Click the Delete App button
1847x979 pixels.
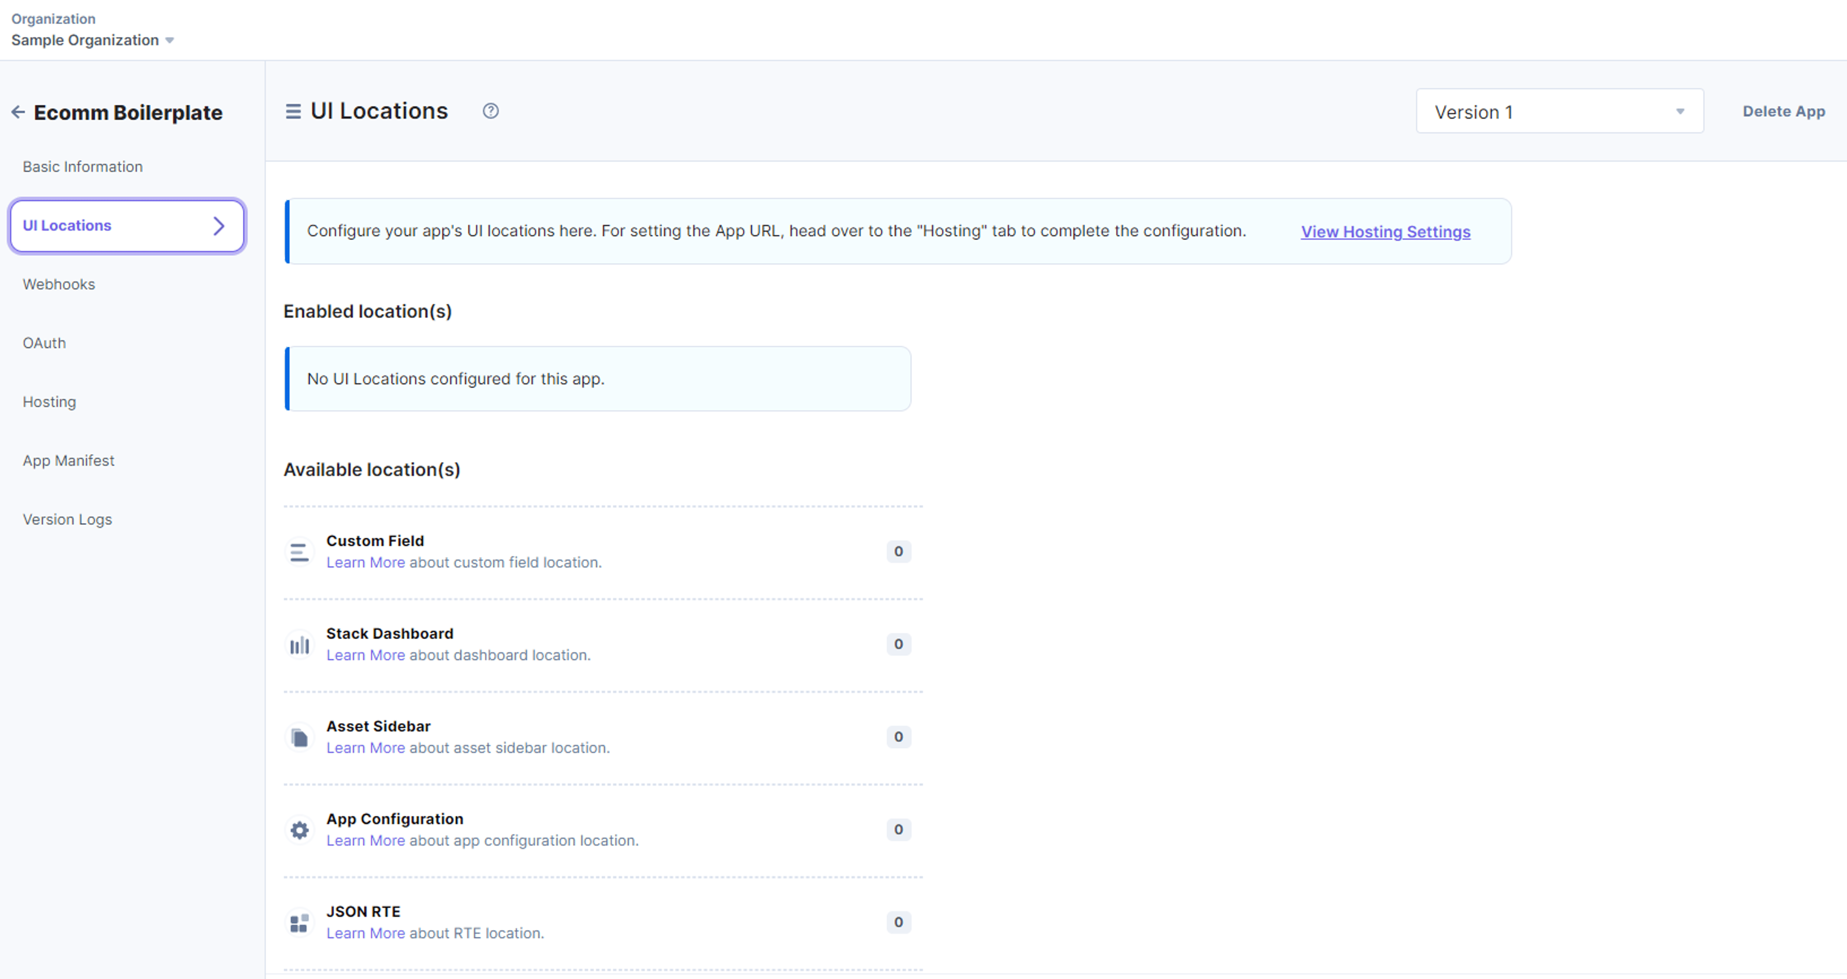pyautogui.click(x=1783, y=111)
